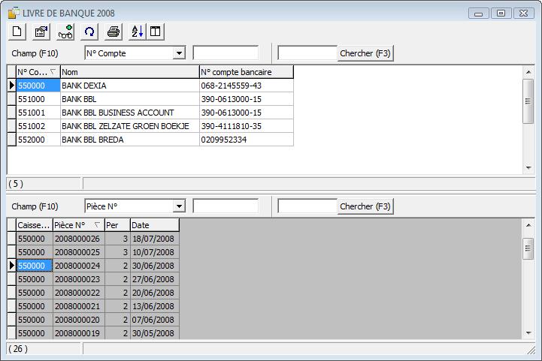Select the BANK DEXIA row
This screenshot has width=542, height=361.
[150, 86]
